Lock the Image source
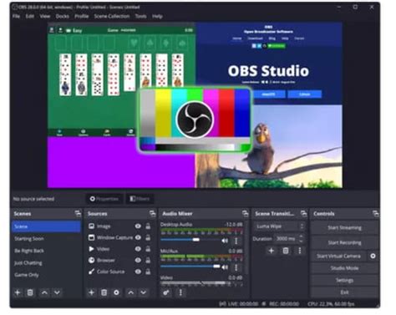 coord(148,226)
